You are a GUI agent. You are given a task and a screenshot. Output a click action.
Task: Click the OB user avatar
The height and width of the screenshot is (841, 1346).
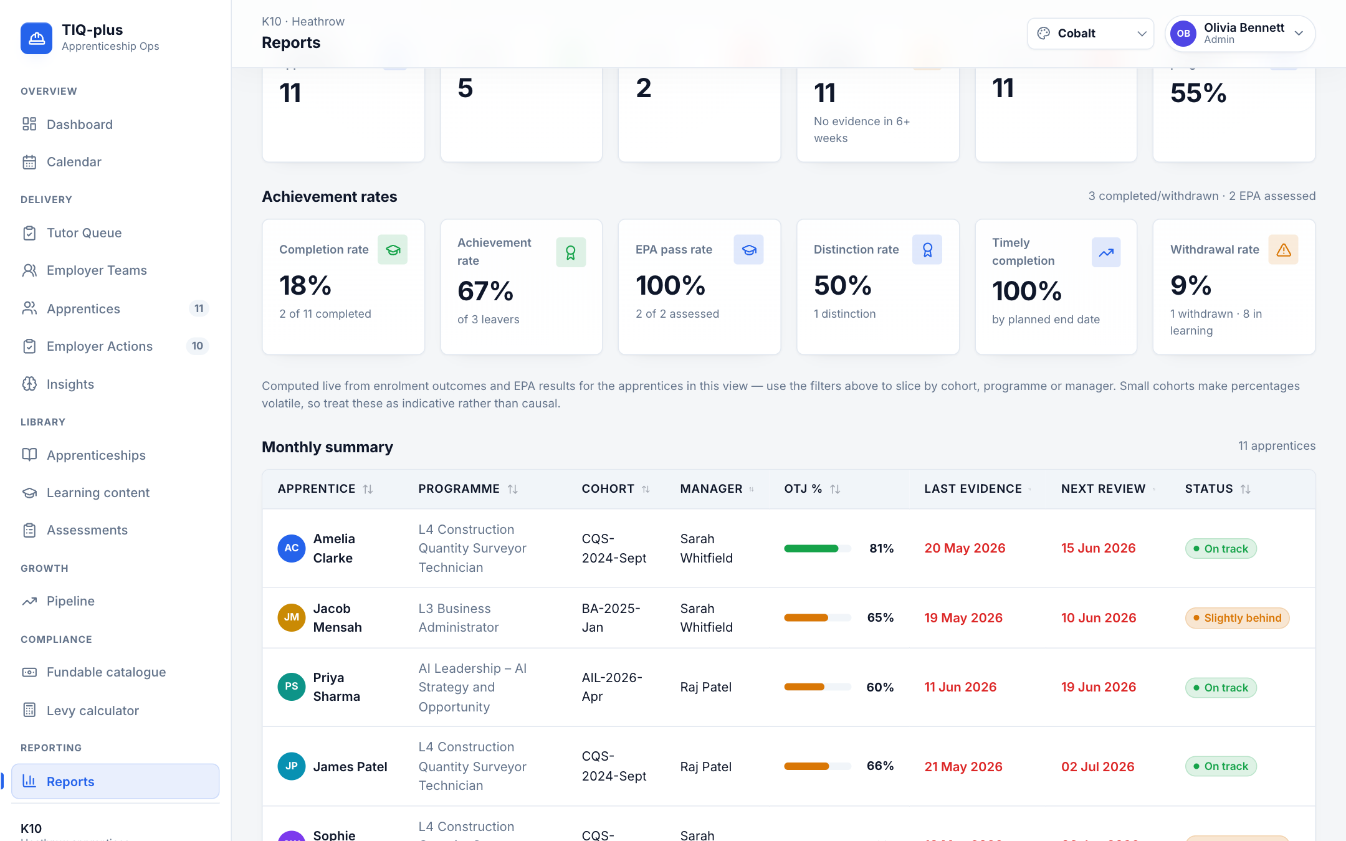click(x=1183, y=34)
